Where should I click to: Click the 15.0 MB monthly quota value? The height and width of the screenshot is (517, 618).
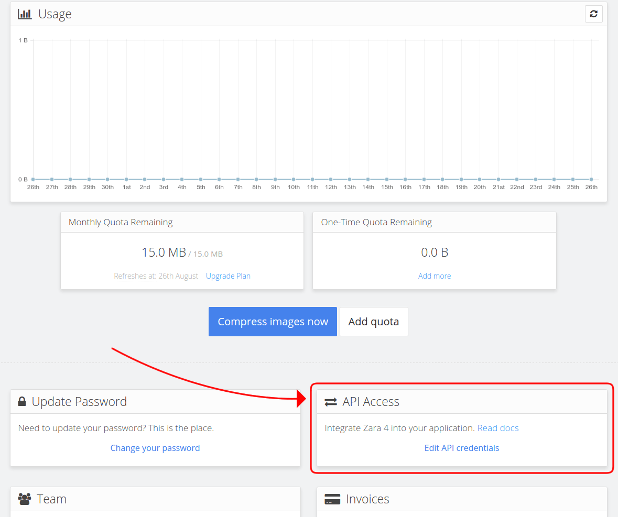click(x=164, y=252)
